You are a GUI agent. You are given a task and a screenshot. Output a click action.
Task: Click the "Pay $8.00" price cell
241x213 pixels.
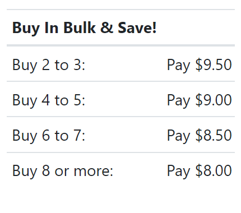click(200, 171)
